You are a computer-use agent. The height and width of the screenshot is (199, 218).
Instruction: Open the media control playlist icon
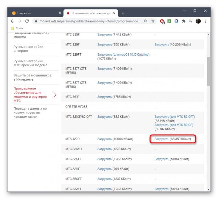click(x=191, y=21)
